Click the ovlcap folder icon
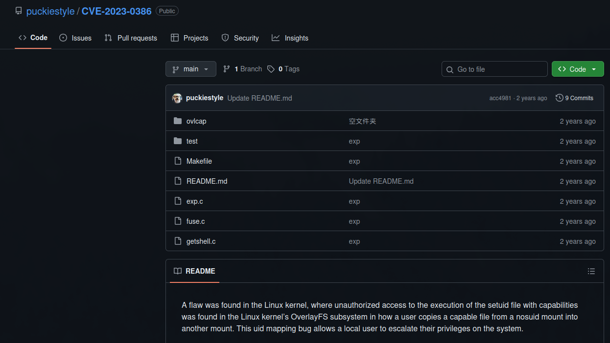This screenshot has width=610, height=343. [x=178, y=121]
